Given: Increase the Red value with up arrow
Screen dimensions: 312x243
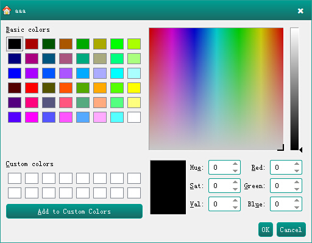Looking at the screenshot, I should tap(297, 164).
